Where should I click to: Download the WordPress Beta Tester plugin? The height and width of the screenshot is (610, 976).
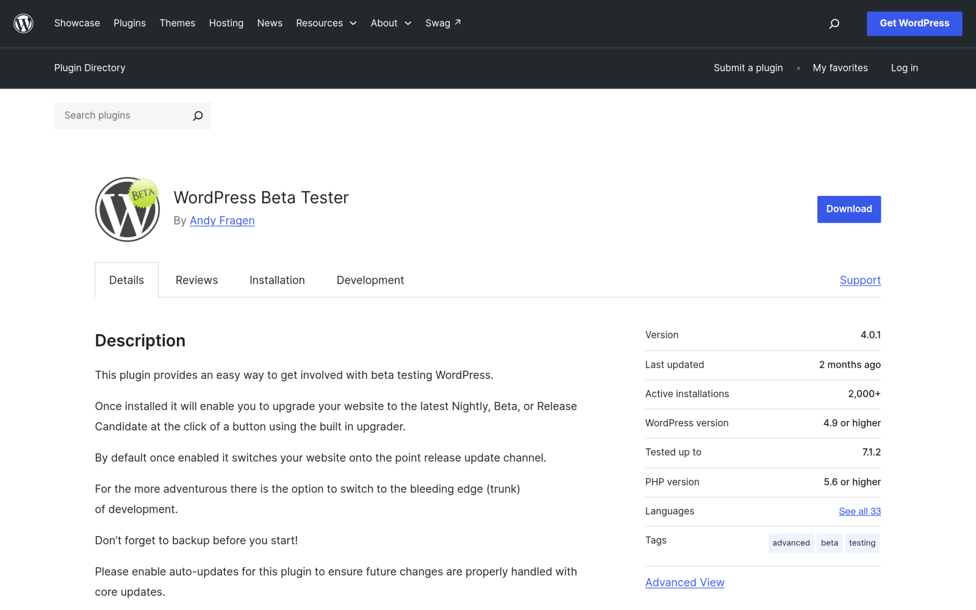click(849, 209)
